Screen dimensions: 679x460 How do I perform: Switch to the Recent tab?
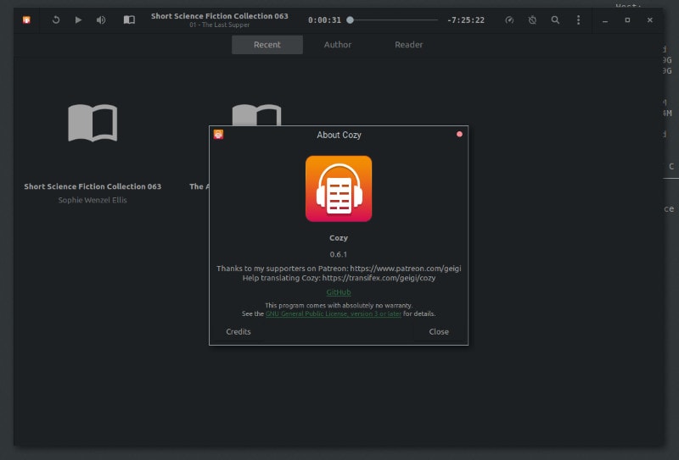click(267, 45)
